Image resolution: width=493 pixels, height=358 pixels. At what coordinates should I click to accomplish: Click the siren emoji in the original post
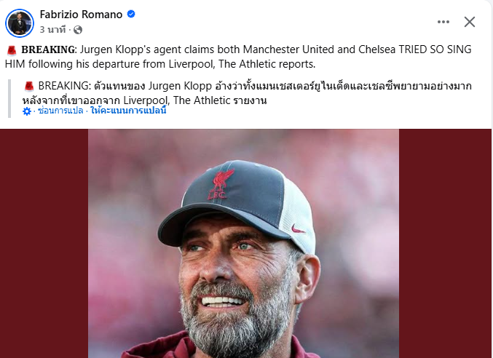click(12, 49)
